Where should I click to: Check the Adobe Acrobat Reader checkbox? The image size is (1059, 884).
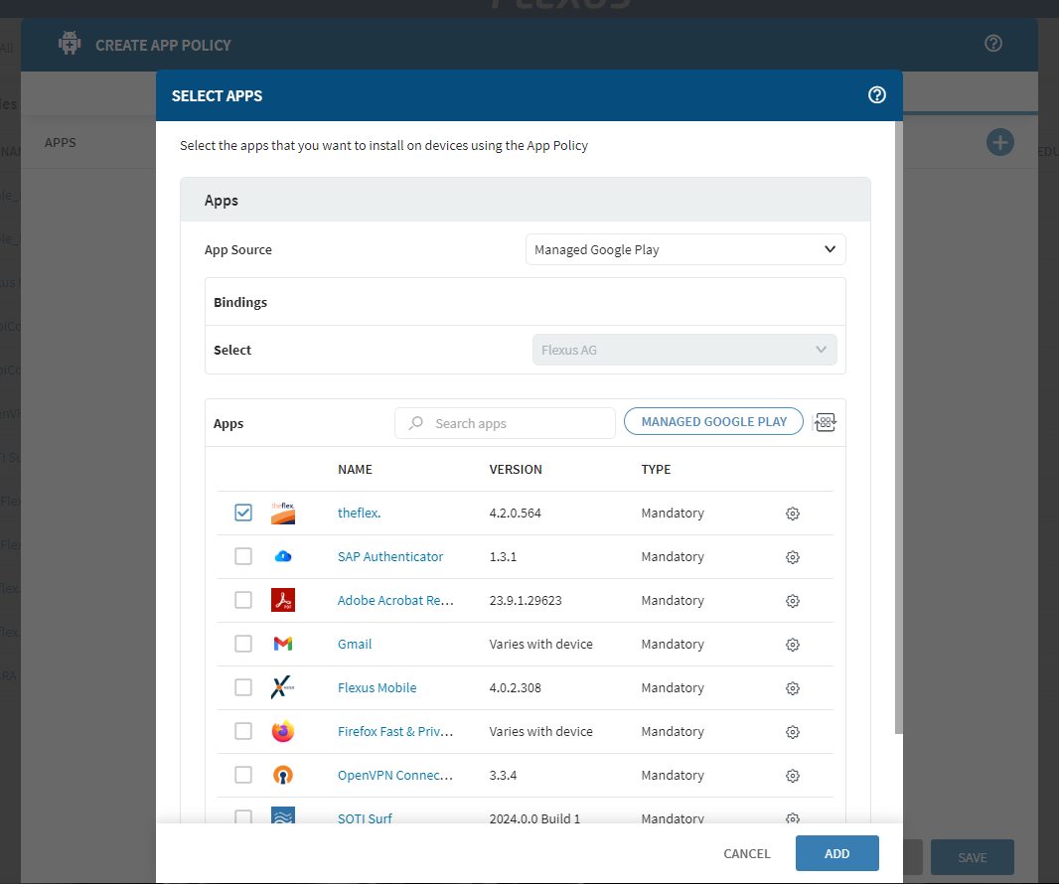[243, 600]
